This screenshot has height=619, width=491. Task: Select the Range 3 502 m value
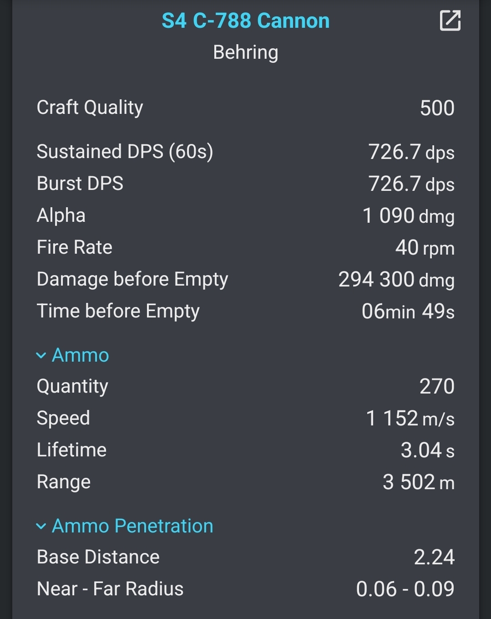(419, 482)
